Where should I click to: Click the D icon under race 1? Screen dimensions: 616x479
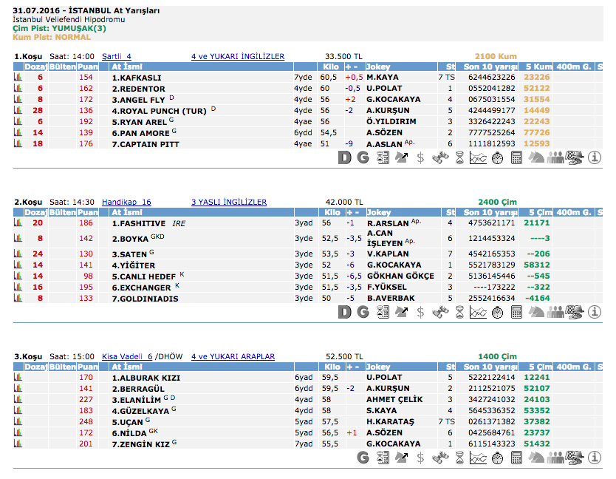[x=345, y=157]
